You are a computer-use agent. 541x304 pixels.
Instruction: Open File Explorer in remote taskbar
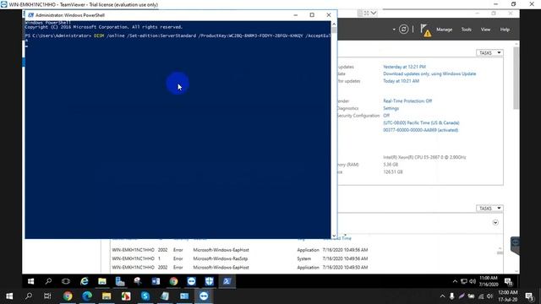(101, 281)
